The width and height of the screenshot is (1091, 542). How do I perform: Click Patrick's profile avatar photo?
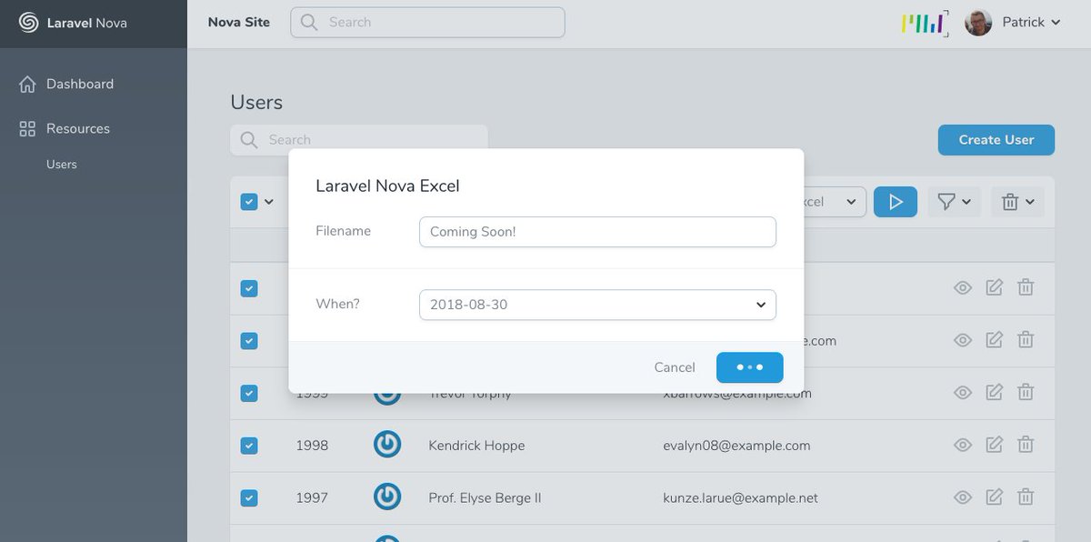(978, 23)
